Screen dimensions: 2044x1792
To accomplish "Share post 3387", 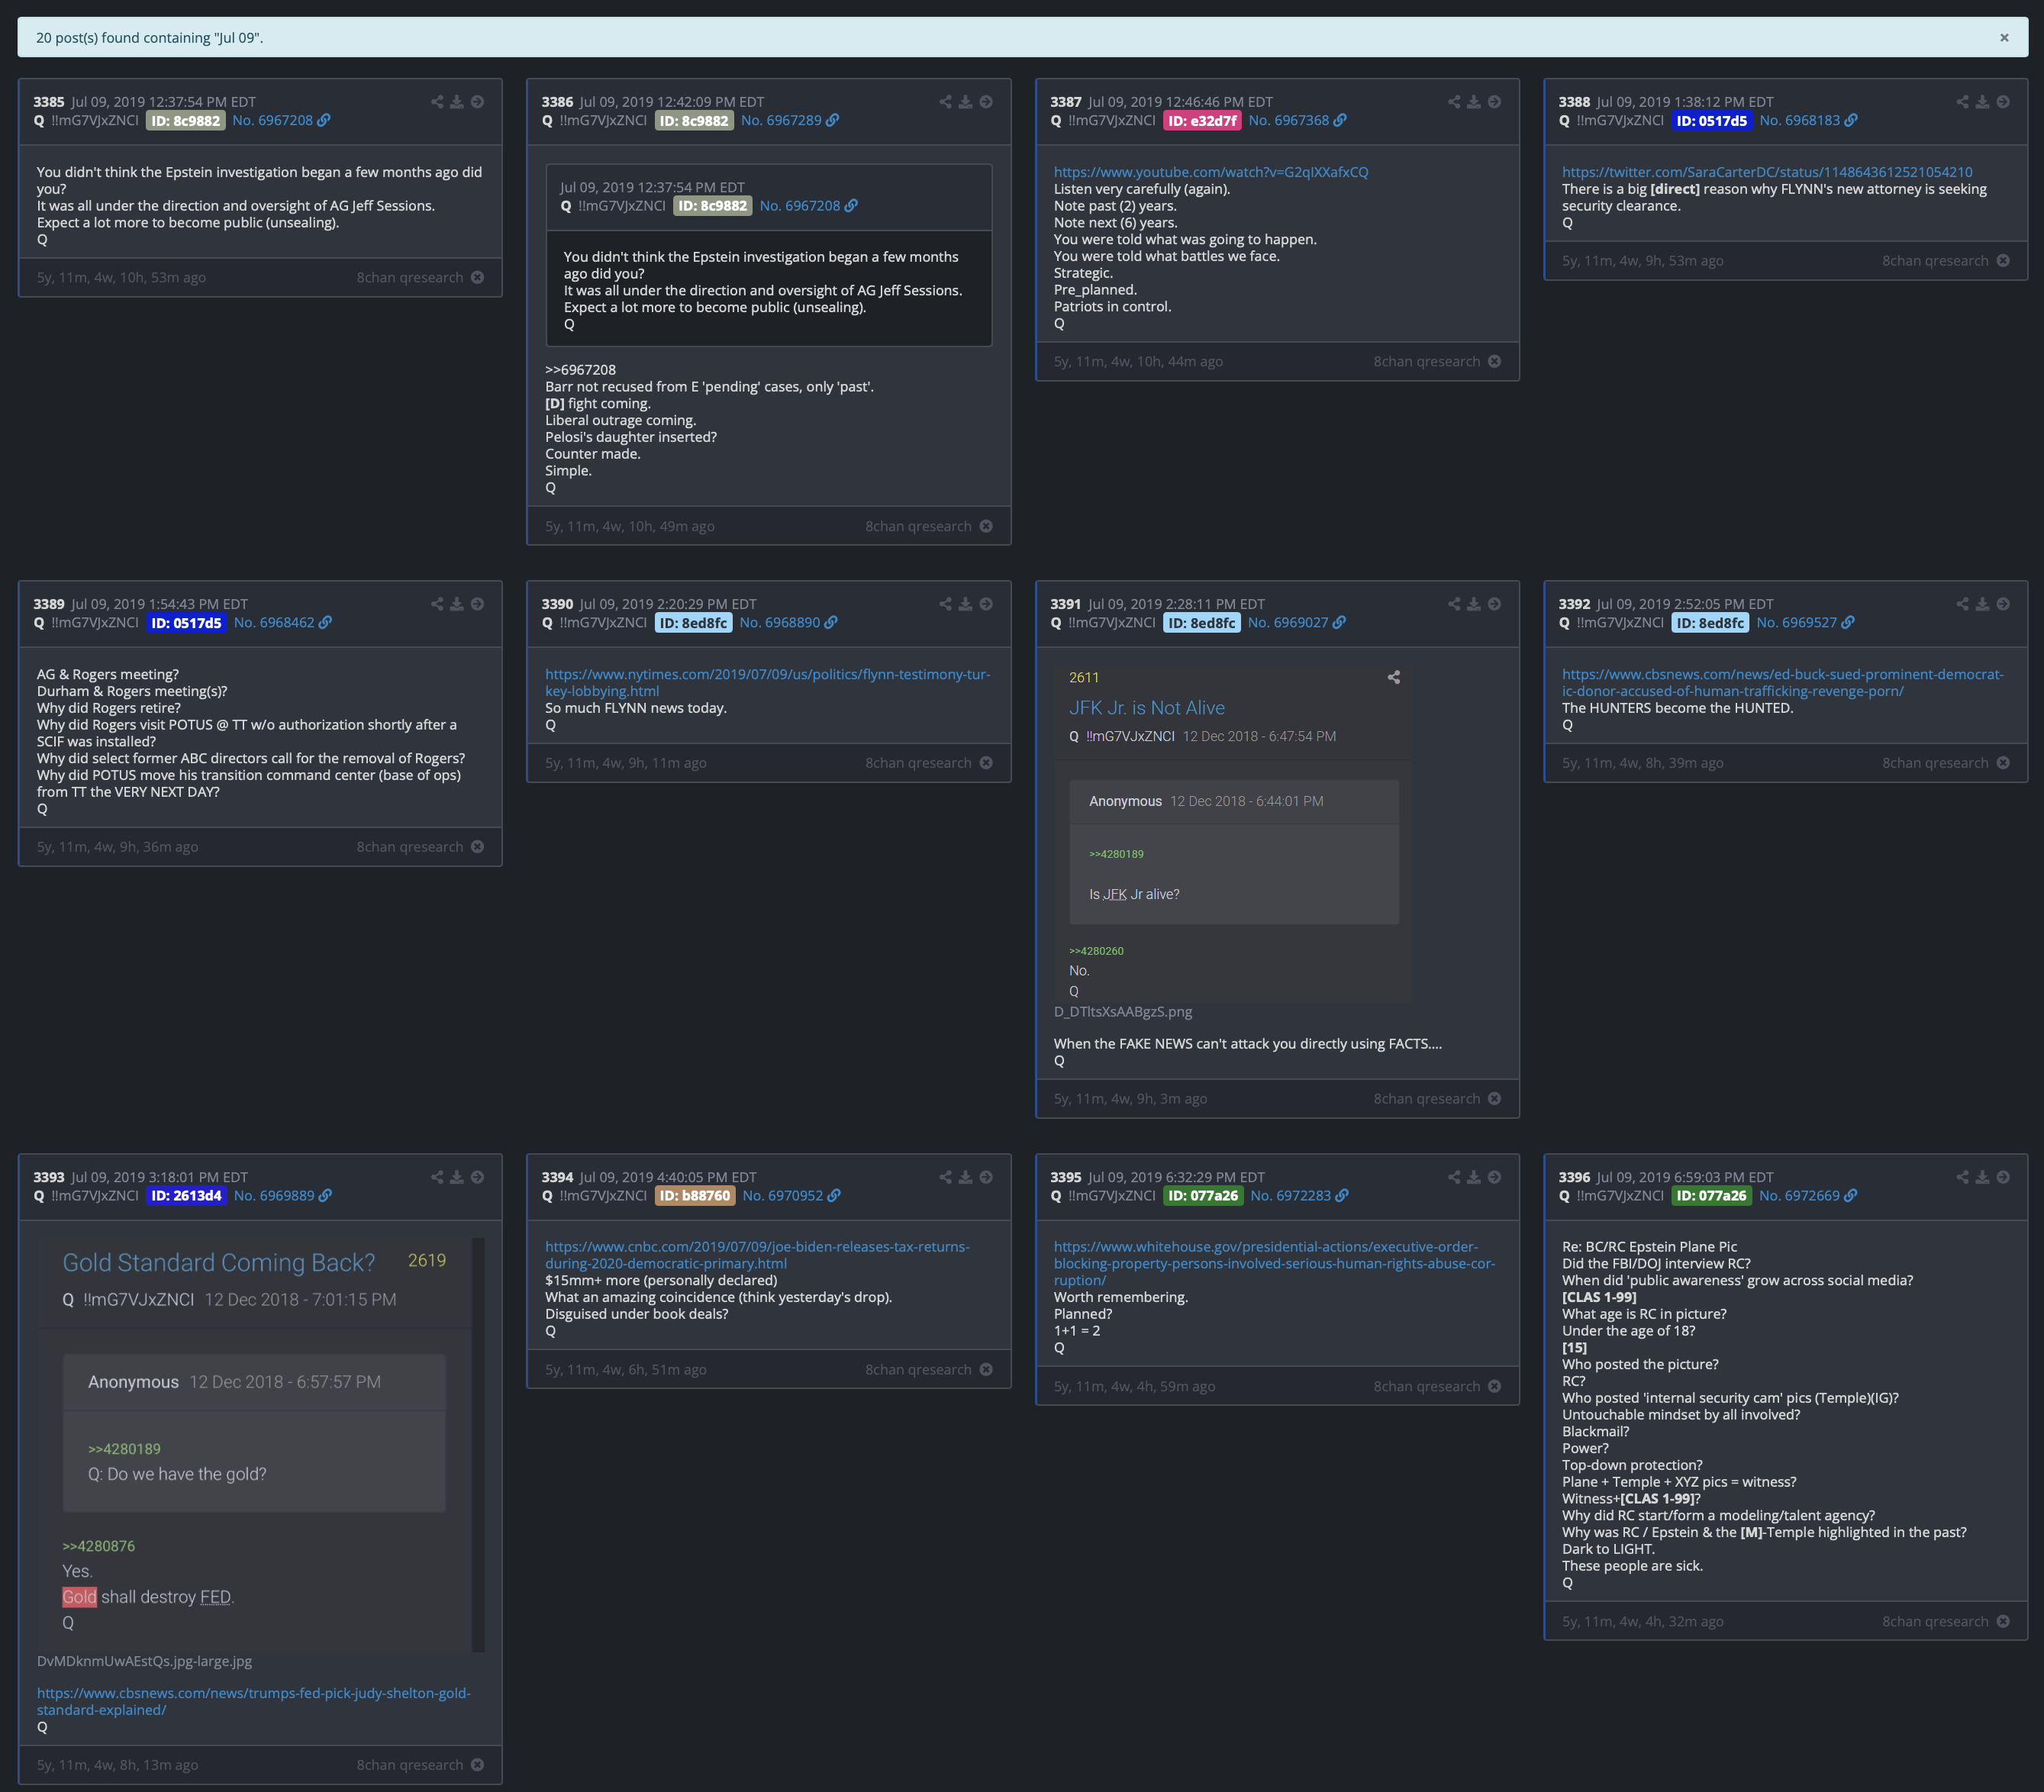I will (x=1454, y=102).
